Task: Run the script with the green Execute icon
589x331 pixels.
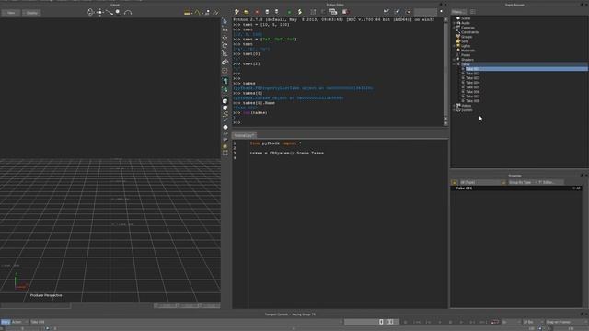Action: [289, 12]
